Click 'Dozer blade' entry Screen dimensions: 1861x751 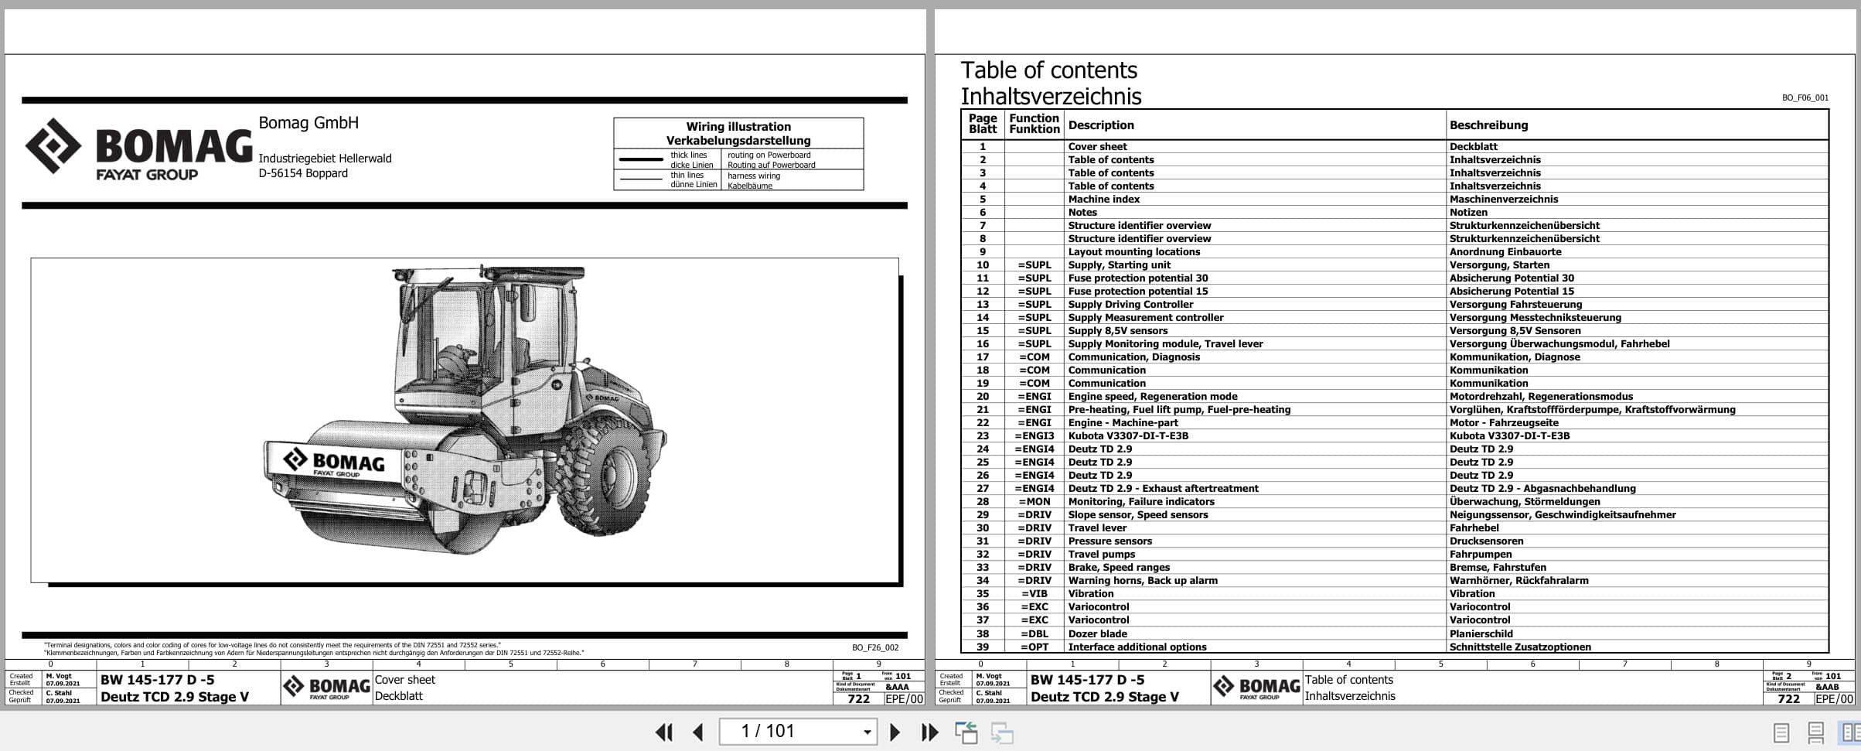[1097, 633]
